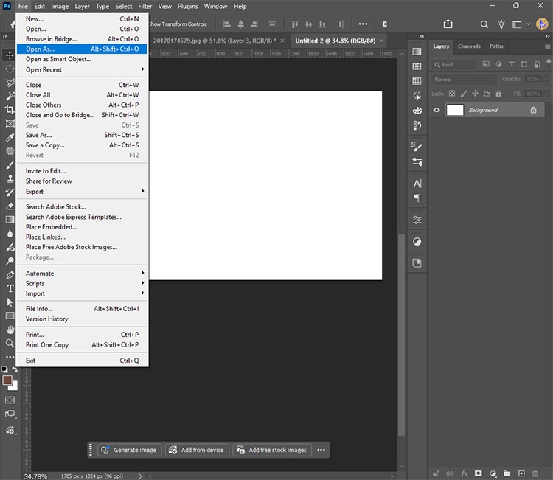Open the layer Kind filter dropdown
This screenshot has height=480, width=553.
[x=453, y=65]
